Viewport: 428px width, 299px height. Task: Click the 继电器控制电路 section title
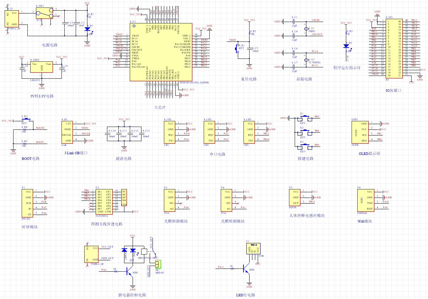(x=132, y=295)
